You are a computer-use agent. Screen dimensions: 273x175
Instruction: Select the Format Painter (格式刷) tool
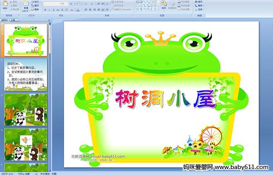tap(15, 10)
